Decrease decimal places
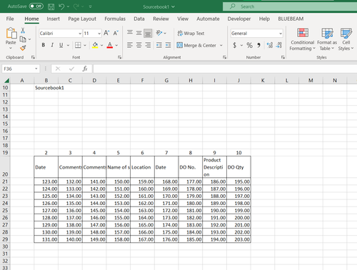Image resolution: width=357 pixels, height=270 pixels. click(279, 45)
